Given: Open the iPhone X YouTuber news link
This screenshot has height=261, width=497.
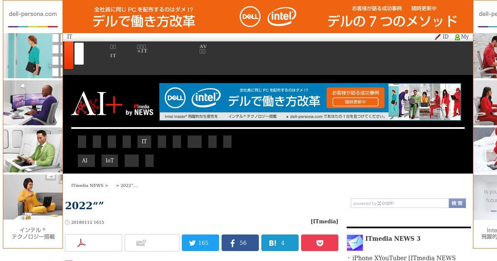Looking at the screenshot, I should [x=404, y=258].
